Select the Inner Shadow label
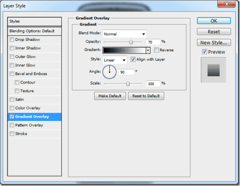 click(x=28, y=48)
